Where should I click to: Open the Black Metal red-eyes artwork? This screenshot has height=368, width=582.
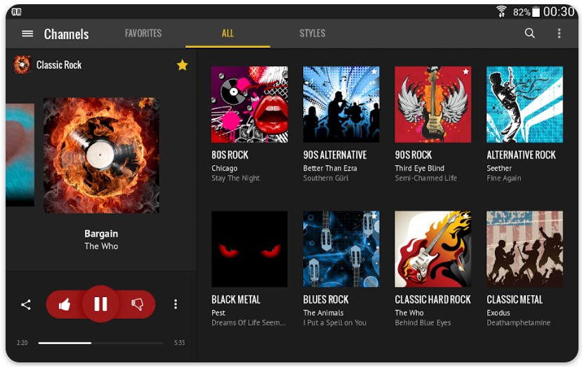pos(249,249)
